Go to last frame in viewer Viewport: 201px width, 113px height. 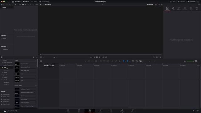tap(103, 57)
